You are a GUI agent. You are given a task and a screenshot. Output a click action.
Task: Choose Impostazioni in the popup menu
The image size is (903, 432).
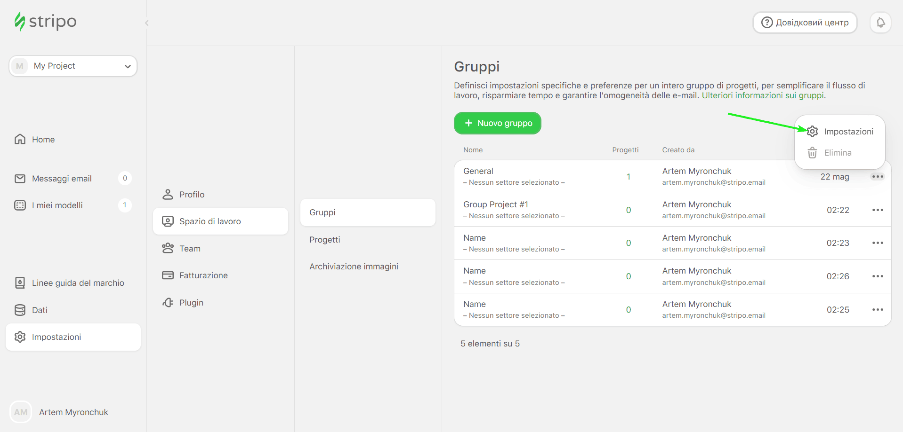[x=848, y=132]
